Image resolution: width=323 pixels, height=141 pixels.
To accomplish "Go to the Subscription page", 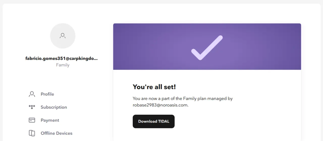I will (x=54, y=107).
